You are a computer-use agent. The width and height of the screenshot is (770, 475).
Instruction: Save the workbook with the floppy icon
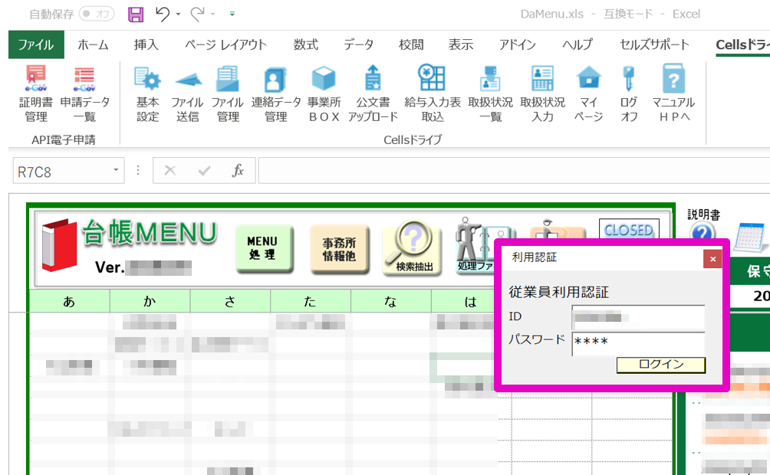coord(136,15)
